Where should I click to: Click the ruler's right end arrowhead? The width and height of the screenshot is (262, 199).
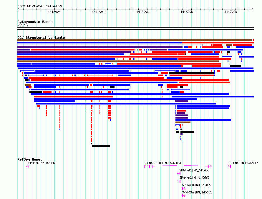pyautogui.click(x=253, y=9)
